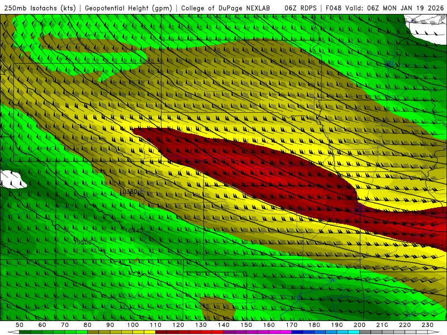Click the 120 knot colorbar label
Screen dimensions: 447x335
(x=178, y=325)
